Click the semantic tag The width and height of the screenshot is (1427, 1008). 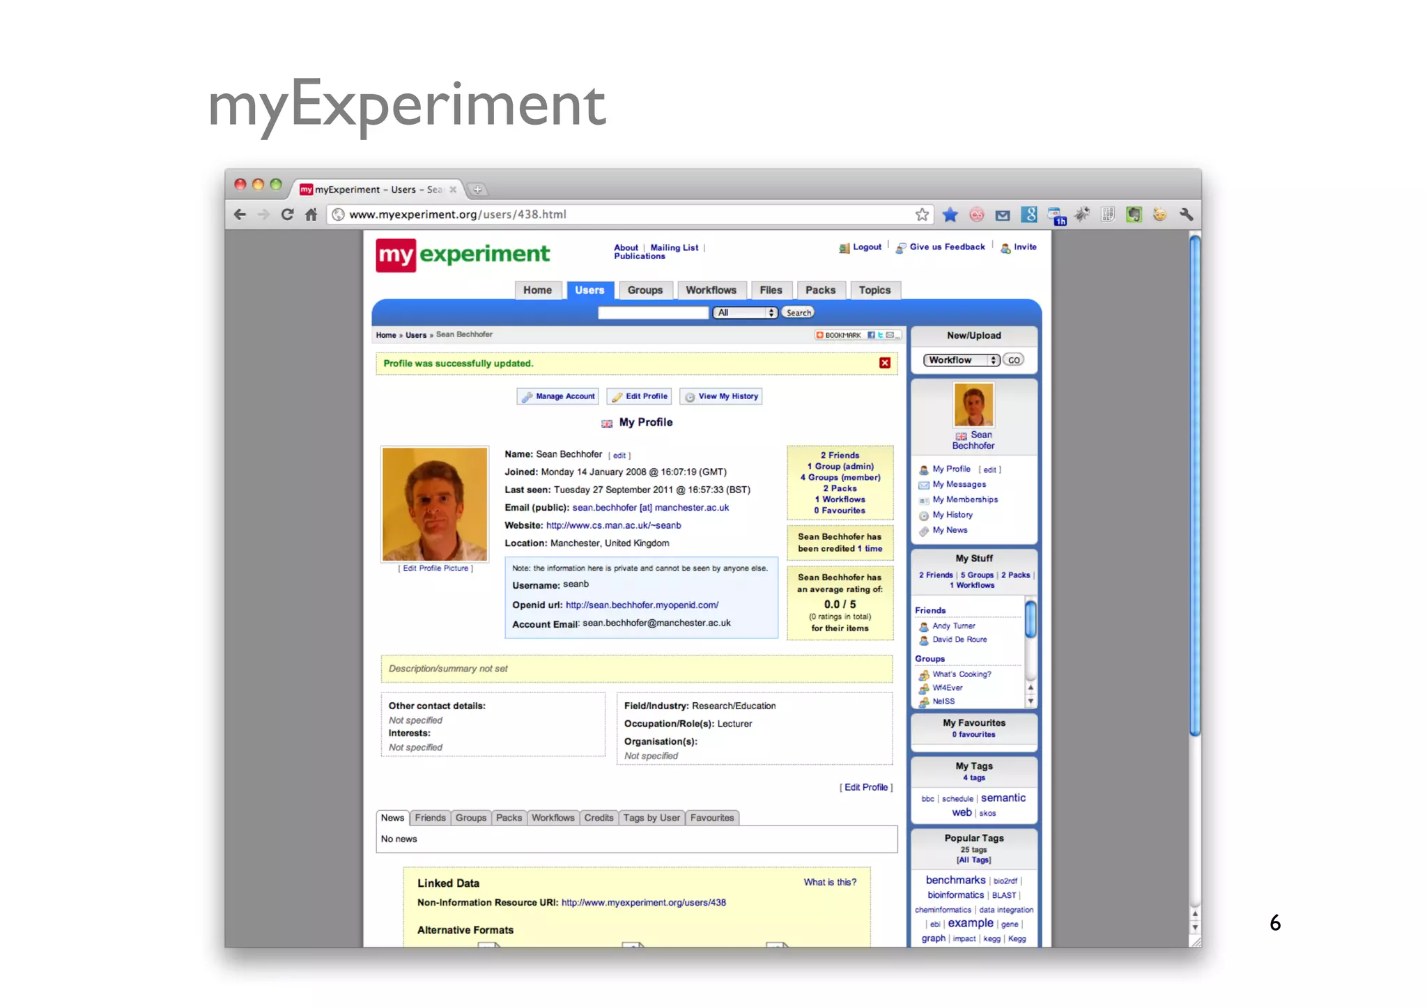[x=1003, y=798]
